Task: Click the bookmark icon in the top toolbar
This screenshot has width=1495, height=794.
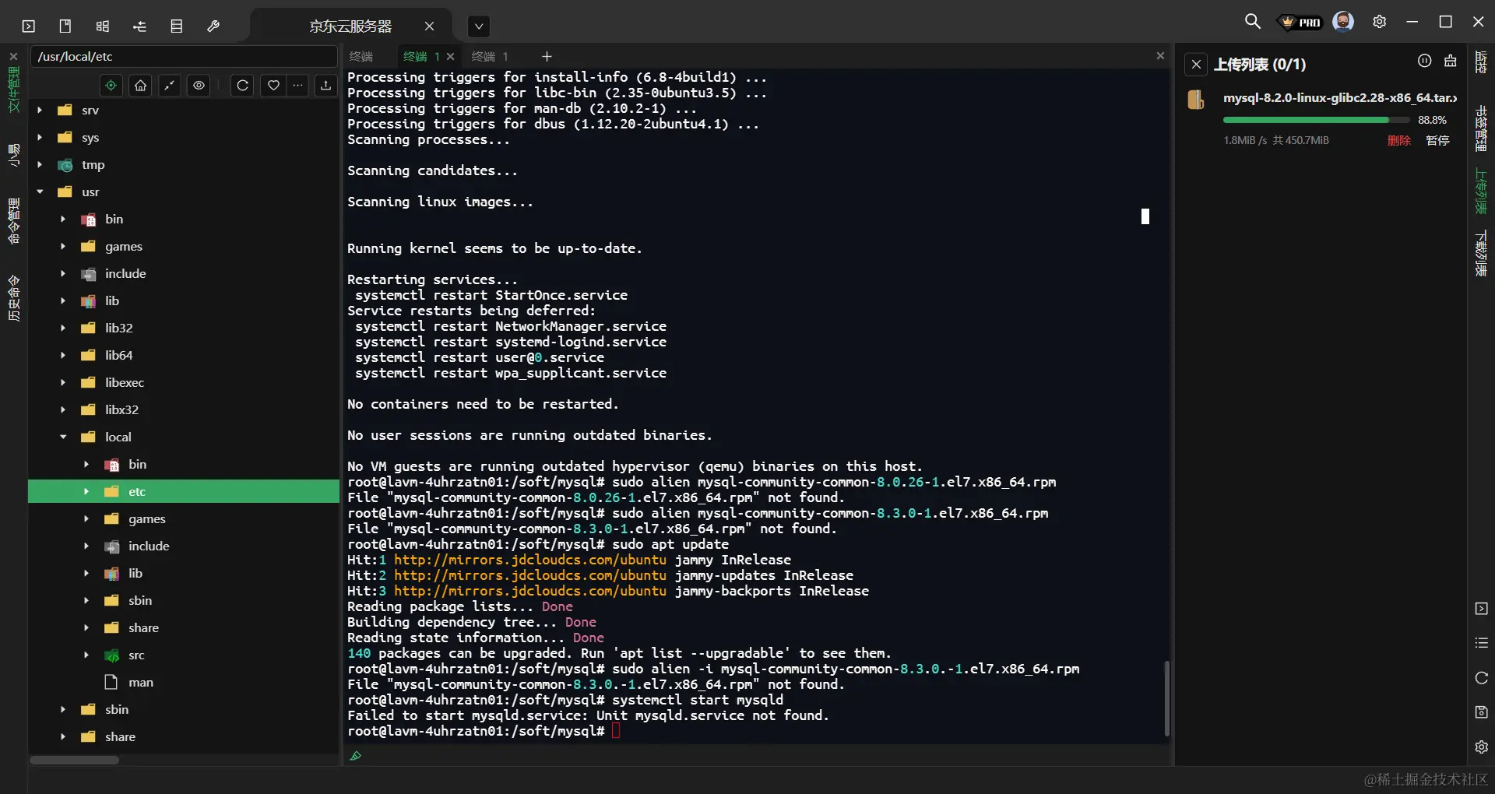Action: [65, 26]
